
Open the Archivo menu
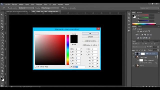tap(8, 4)
